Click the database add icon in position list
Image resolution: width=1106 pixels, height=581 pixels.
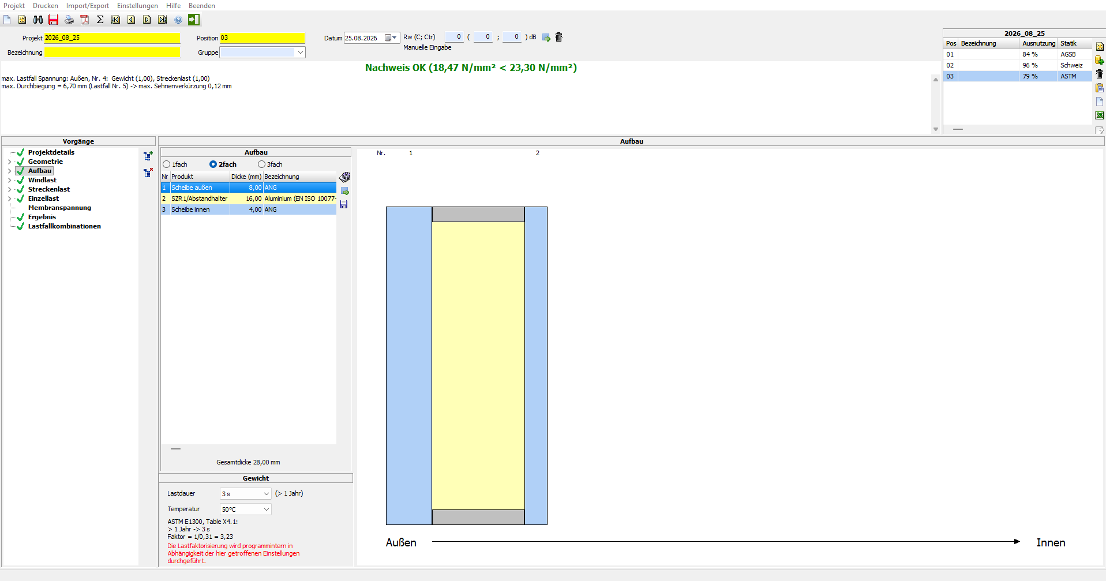[1100, 61]
